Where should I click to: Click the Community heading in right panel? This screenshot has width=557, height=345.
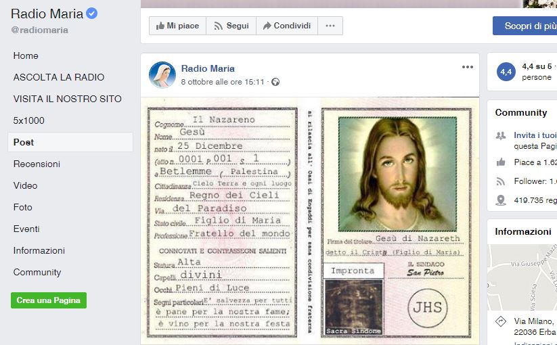pos(520,113)
